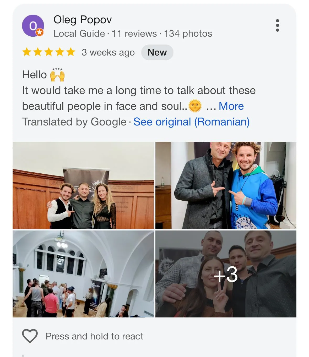Click the sun face emoji
Screen dimensions: 309x357
tap(195, 106)
